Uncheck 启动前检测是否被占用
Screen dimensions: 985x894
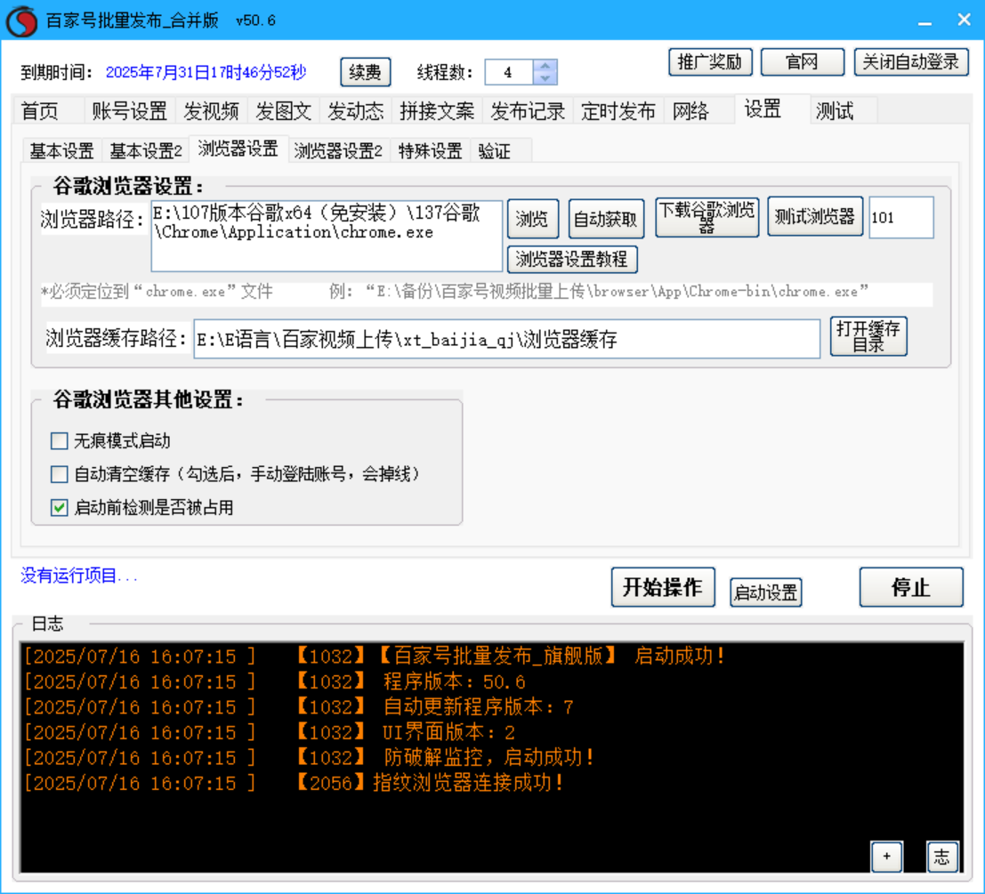tap(59, 507)
